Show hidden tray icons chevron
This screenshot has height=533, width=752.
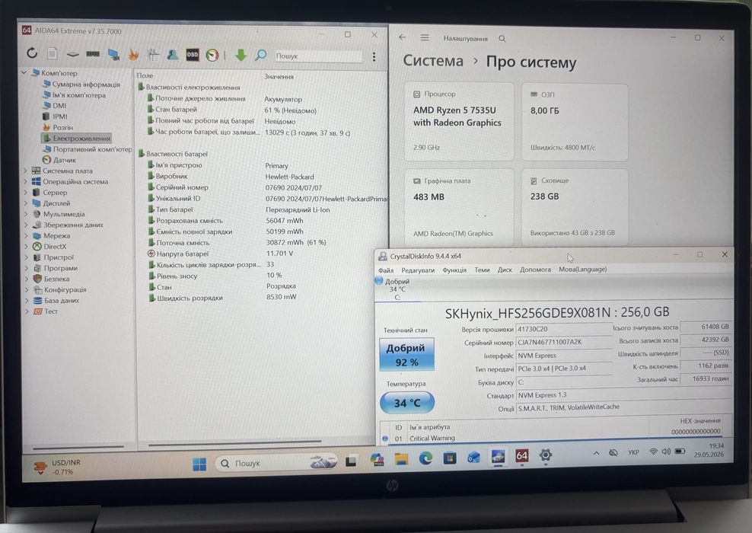[596, 453]
